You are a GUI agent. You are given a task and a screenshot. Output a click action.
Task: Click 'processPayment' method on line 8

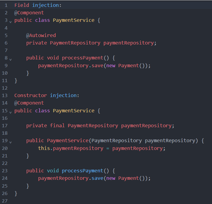click(82, 58)
